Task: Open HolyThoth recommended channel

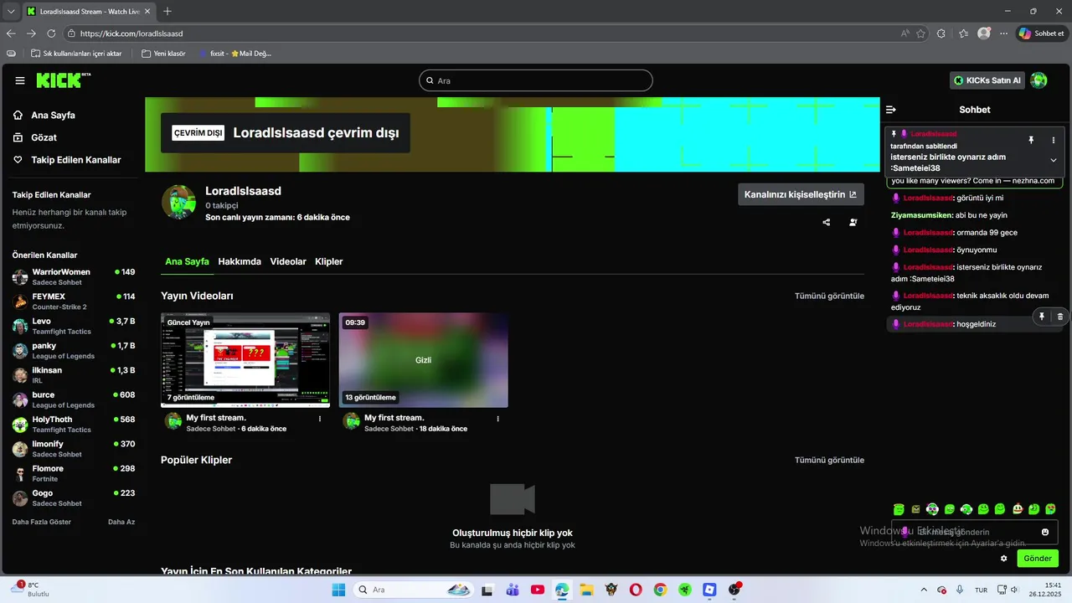Action: tap(74, 425)
